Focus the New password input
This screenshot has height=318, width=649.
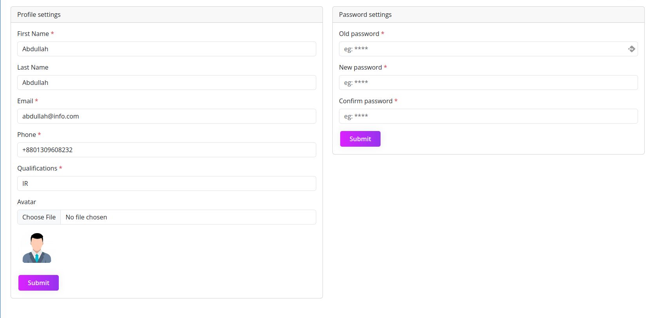pos(488,83)
